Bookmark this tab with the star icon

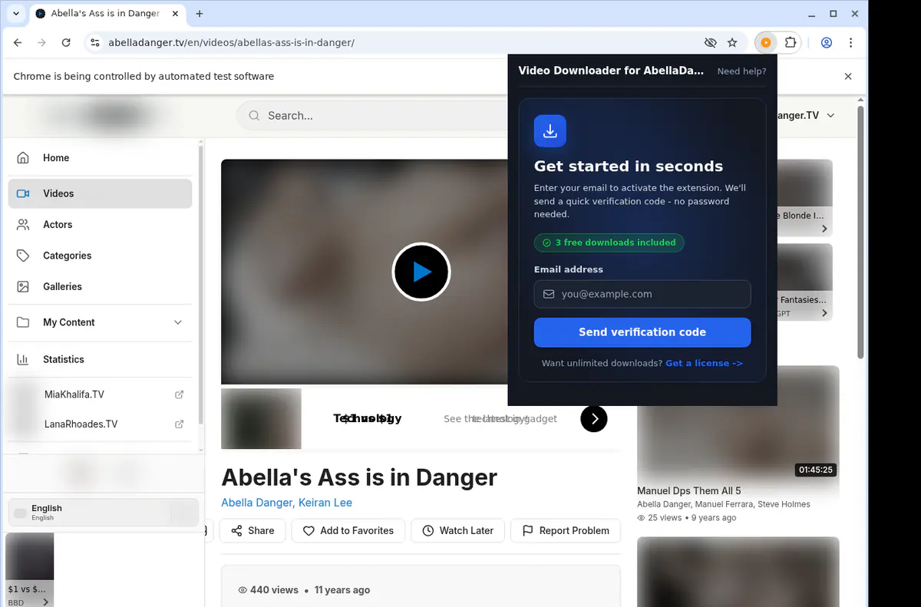point(732,43)
